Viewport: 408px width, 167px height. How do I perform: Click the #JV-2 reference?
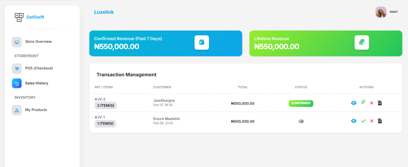point(100,99)
